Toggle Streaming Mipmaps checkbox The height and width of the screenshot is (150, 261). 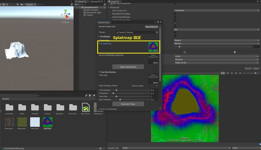tap(175, 17)
